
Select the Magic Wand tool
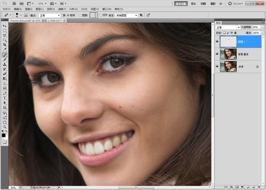[x=5, y=40]
